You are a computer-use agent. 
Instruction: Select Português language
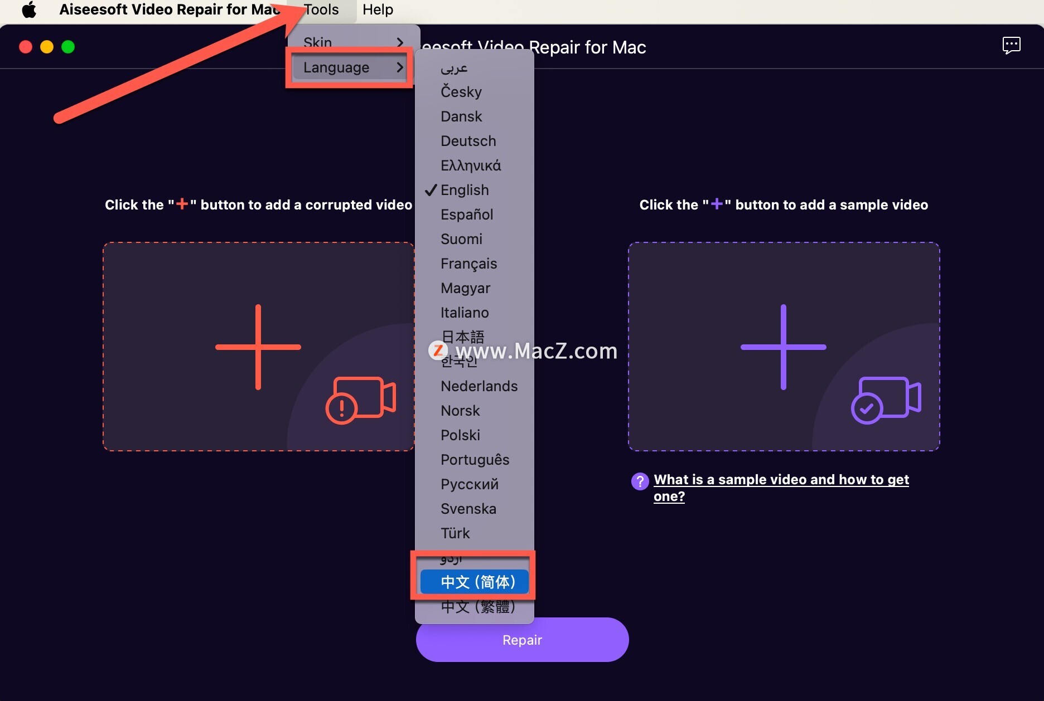coord(475,460)
